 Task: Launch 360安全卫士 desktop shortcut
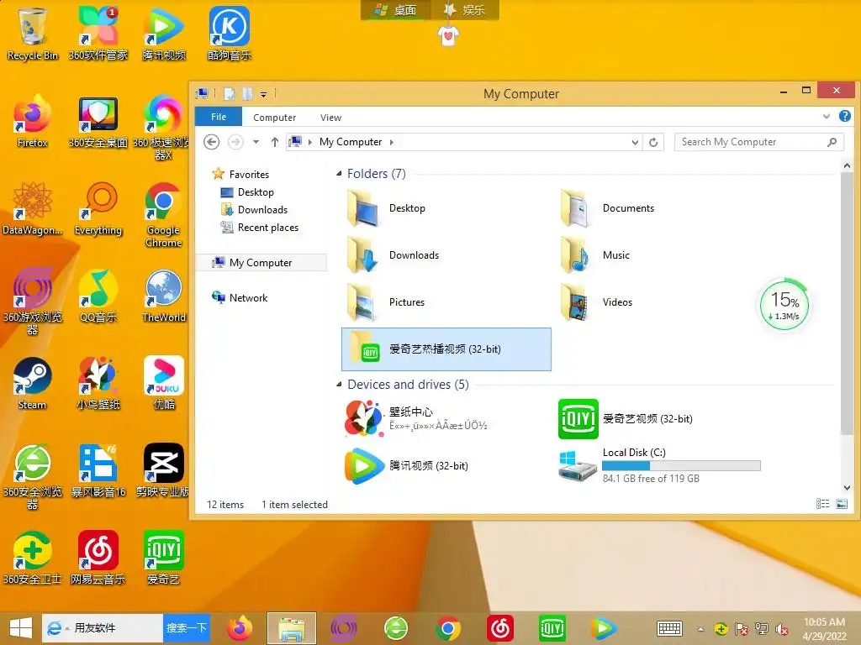pyautogui.click(x=32, y=558)
